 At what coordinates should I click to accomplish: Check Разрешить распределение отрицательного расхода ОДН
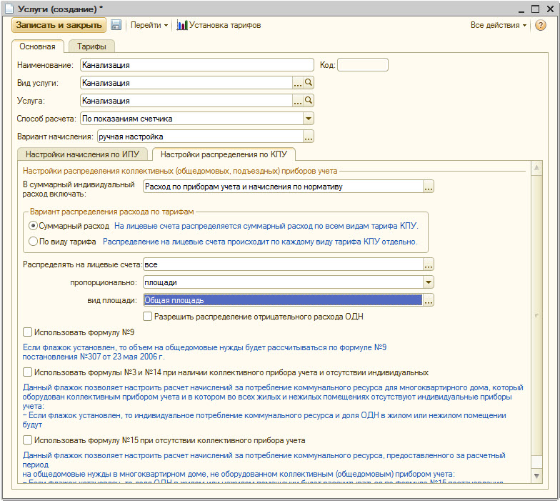pyautogui.click(x=148, y=316)
